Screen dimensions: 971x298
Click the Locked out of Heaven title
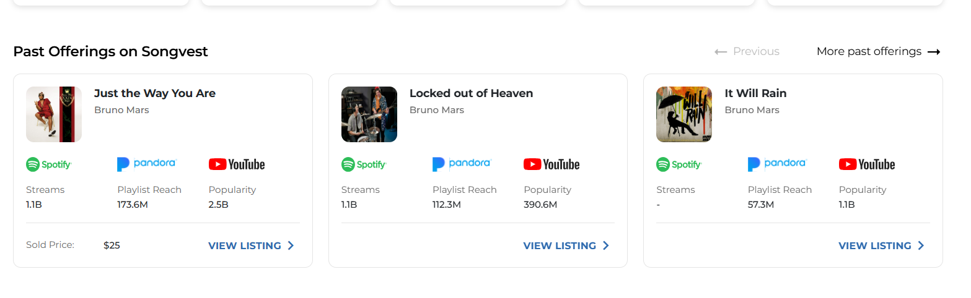tap(471, 93)
